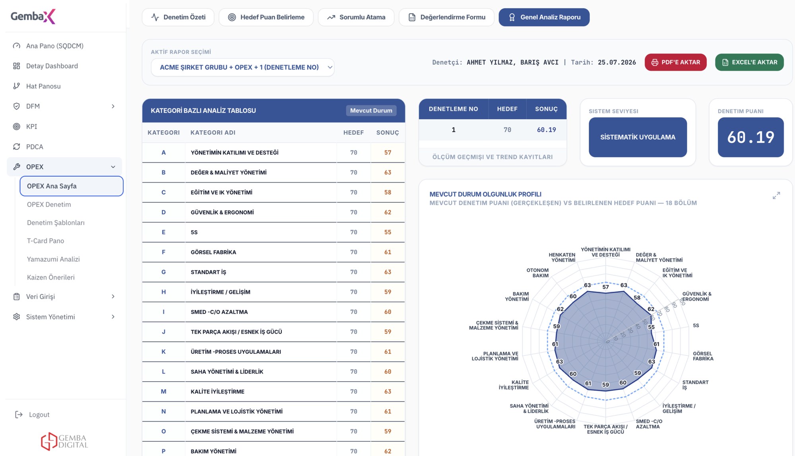Open Yamazumi Analizi page
Image resolution: width=795 pixels, height=456 pixels.
coord(53,259)
